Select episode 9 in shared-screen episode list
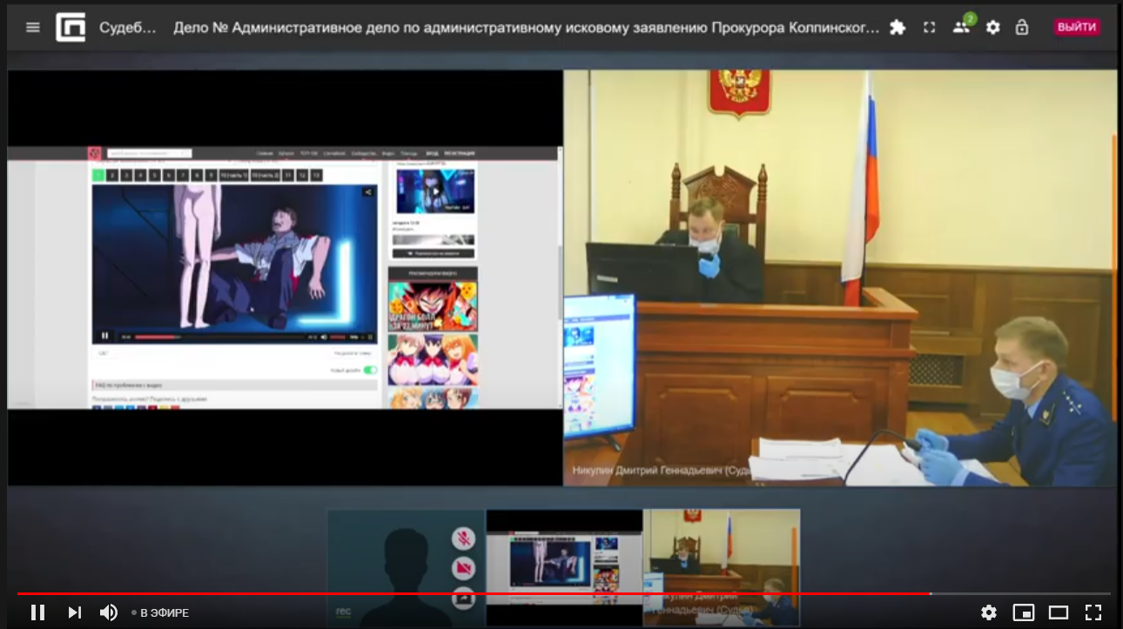The width and height of the screenshot is (1123, 629). pos(212,175)
